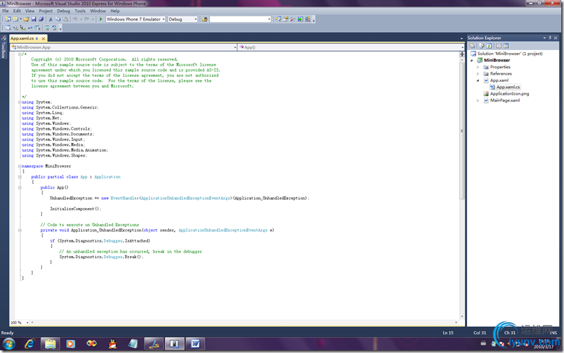The width and height of the screenshot is (564, 353).
Task: Close the App.xaml.cs tab
Action: [43, 38]
